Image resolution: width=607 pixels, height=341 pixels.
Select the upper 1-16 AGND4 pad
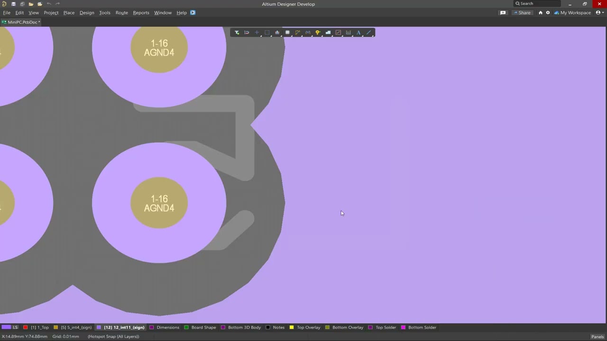pyautogui.click(x=159, y=48)
